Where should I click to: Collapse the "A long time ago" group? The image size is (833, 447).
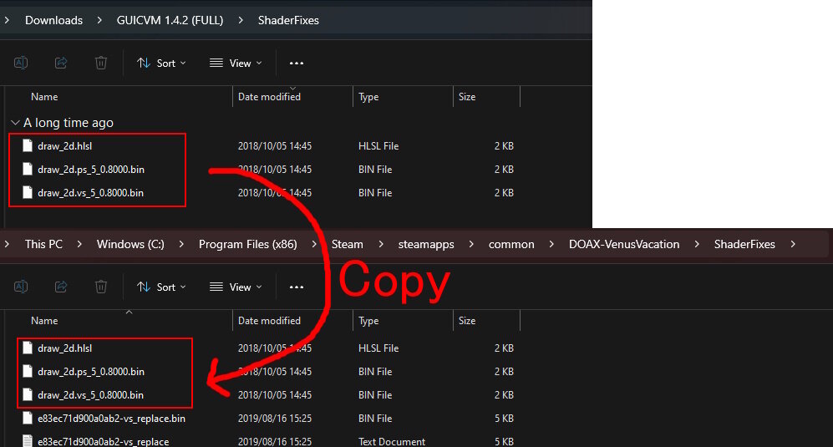[x=16, y=123]
